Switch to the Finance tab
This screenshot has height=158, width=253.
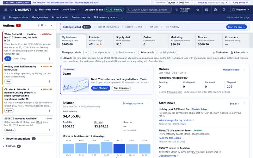pos(209,41)
